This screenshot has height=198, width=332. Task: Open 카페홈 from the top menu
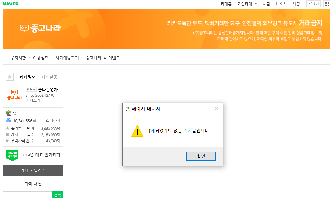(226, 4)
